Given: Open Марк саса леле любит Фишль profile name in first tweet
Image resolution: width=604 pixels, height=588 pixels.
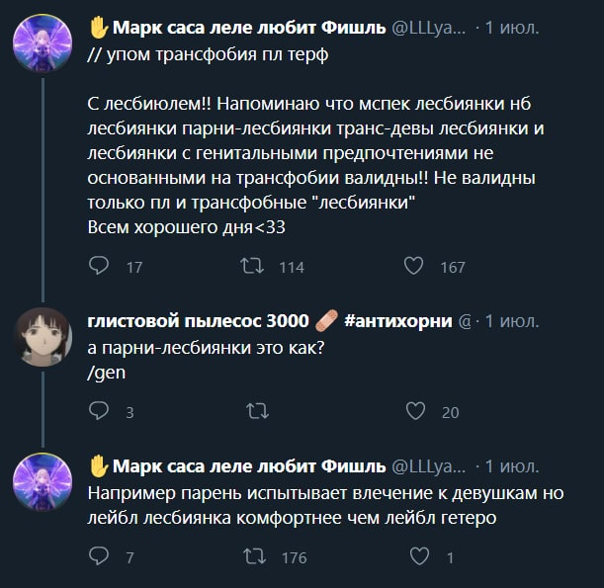Looking at the screenshot, I should pos(251,27).
